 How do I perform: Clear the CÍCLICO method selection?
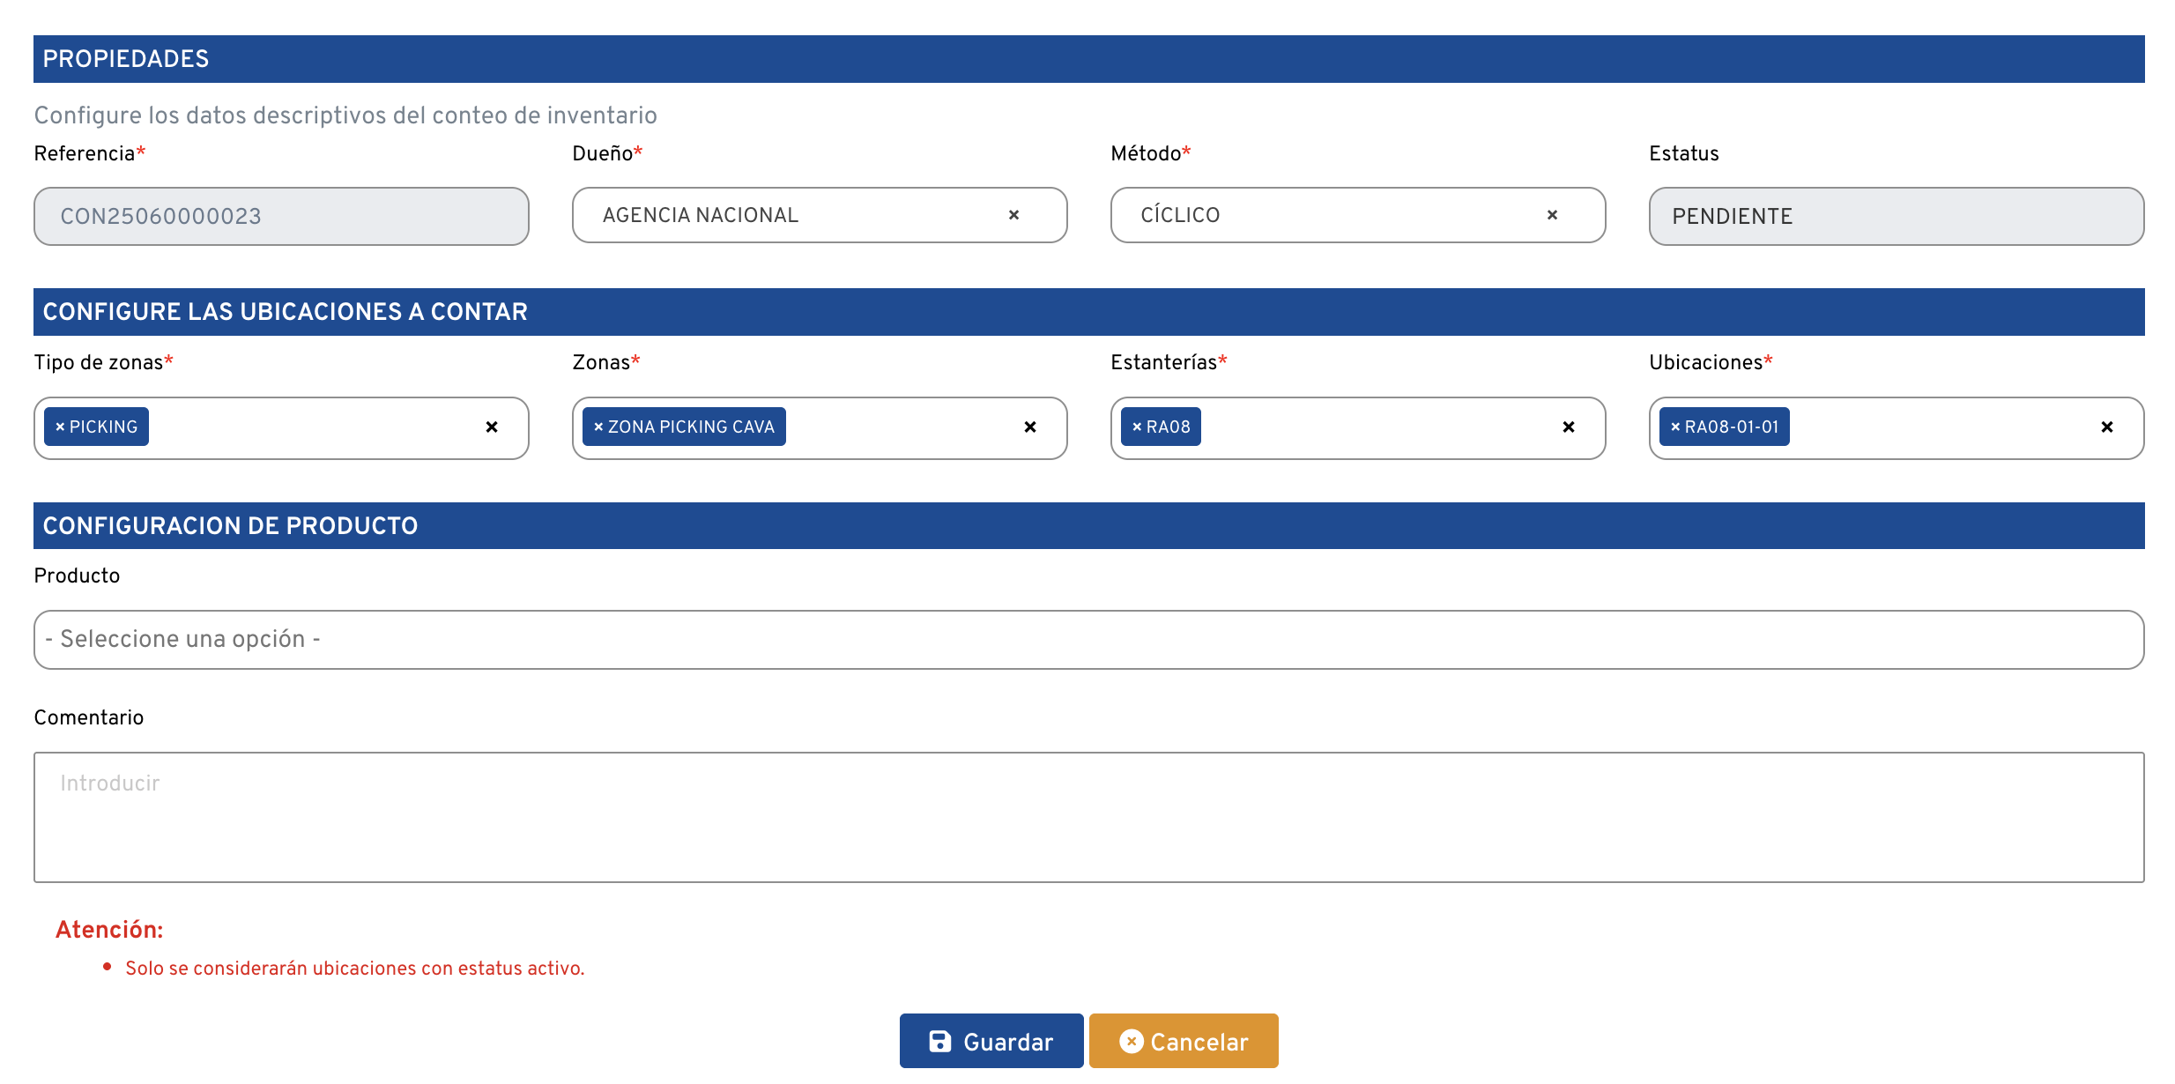[x=1552, y=215]
